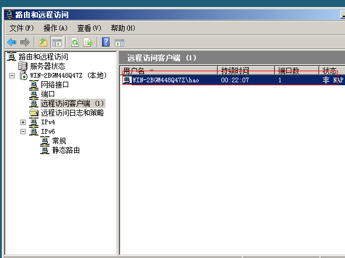This screenshot has height=258, width=345.
Task: Click the Export list toolbar icon
Action: coord(88,42)
